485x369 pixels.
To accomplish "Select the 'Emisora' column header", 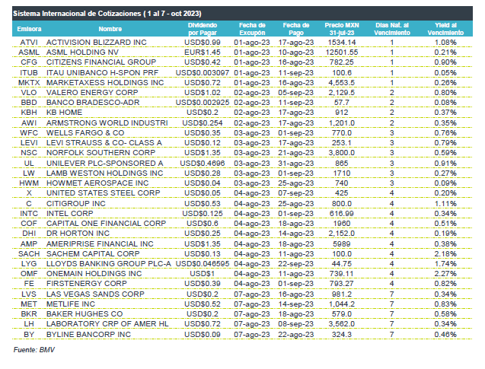I will coord(29,29).
